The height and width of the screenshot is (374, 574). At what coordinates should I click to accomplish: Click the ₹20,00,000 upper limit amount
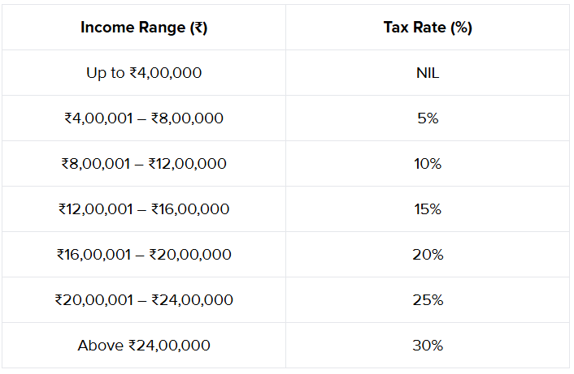click(x=191, y=255)
